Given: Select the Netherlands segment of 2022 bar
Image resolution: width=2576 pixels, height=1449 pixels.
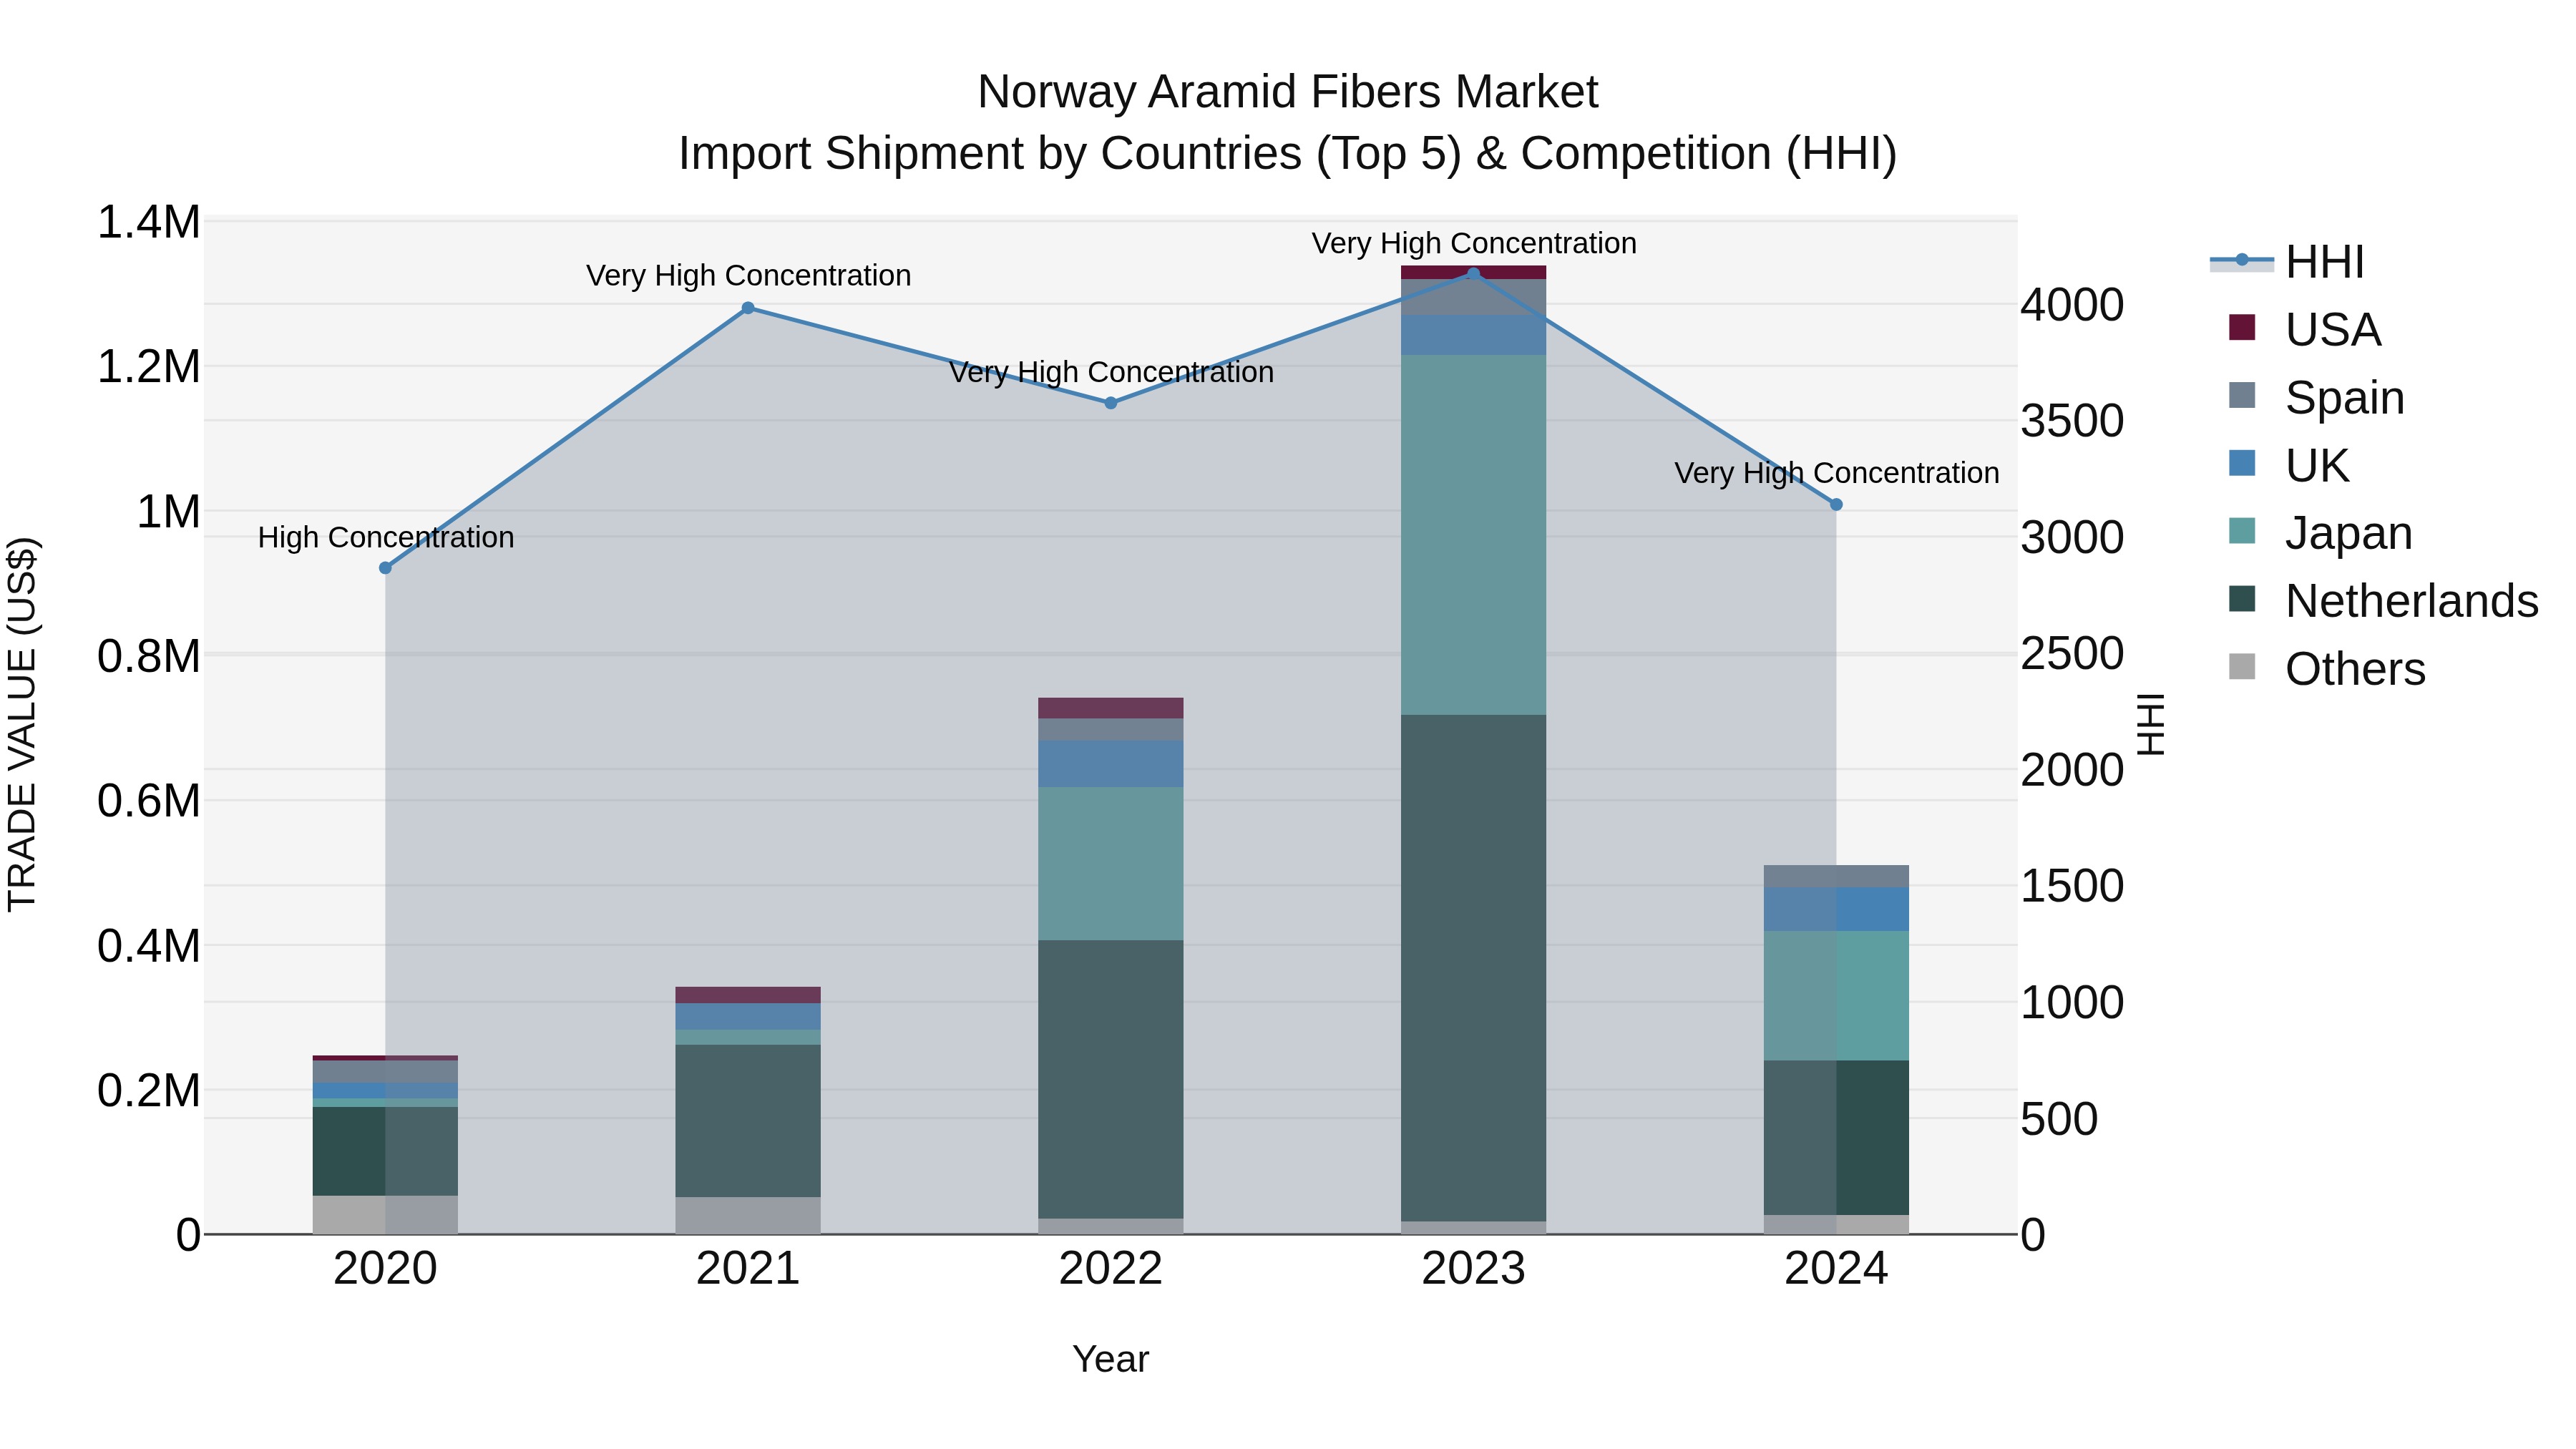Looking at the screenshot, I should point(1110,1079).
